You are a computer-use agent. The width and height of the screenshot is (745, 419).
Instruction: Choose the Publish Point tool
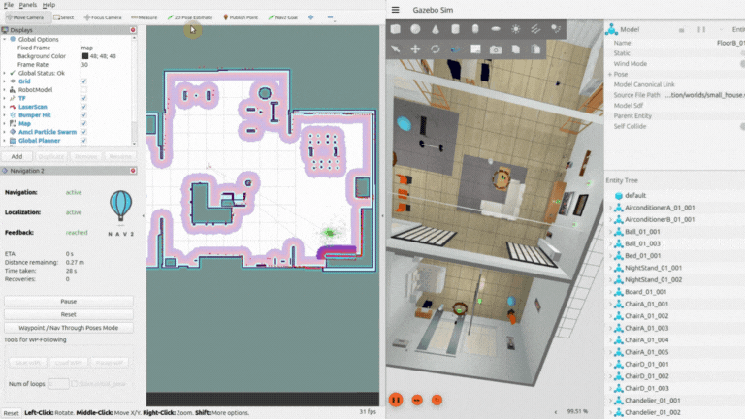(x=242, y=16)
